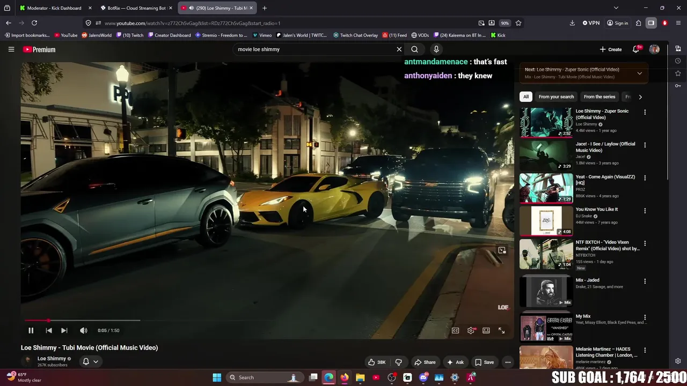Open options for My Mix

645,317
